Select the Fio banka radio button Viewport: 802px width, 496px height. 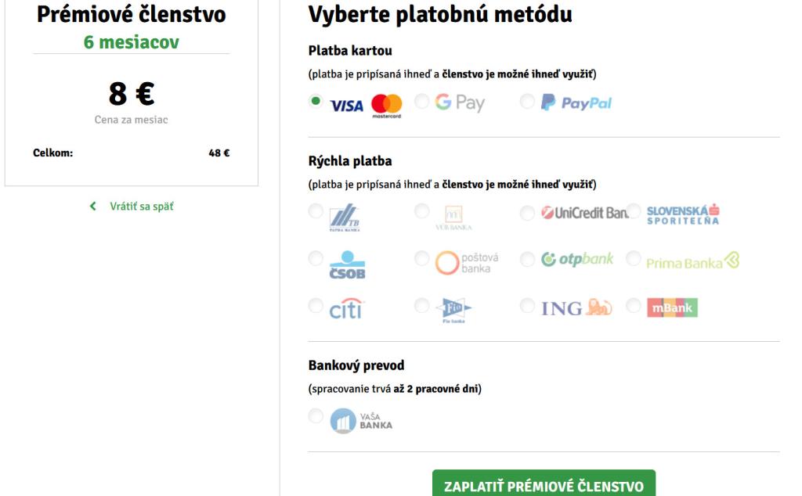(x=422, y=305)
